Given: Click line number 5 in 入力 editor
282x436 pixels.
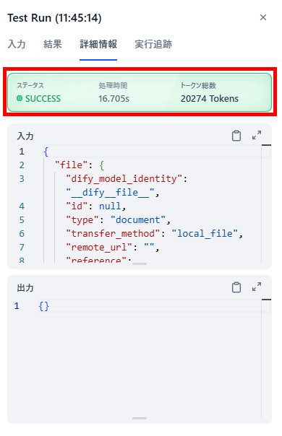Looking at the screenshot, I should [22, 220].
